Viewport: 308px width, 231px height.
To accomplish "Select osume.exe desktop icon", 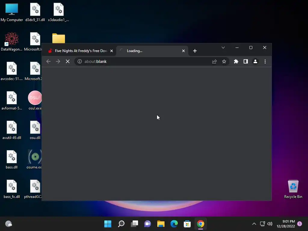I will tap(35, 159).
